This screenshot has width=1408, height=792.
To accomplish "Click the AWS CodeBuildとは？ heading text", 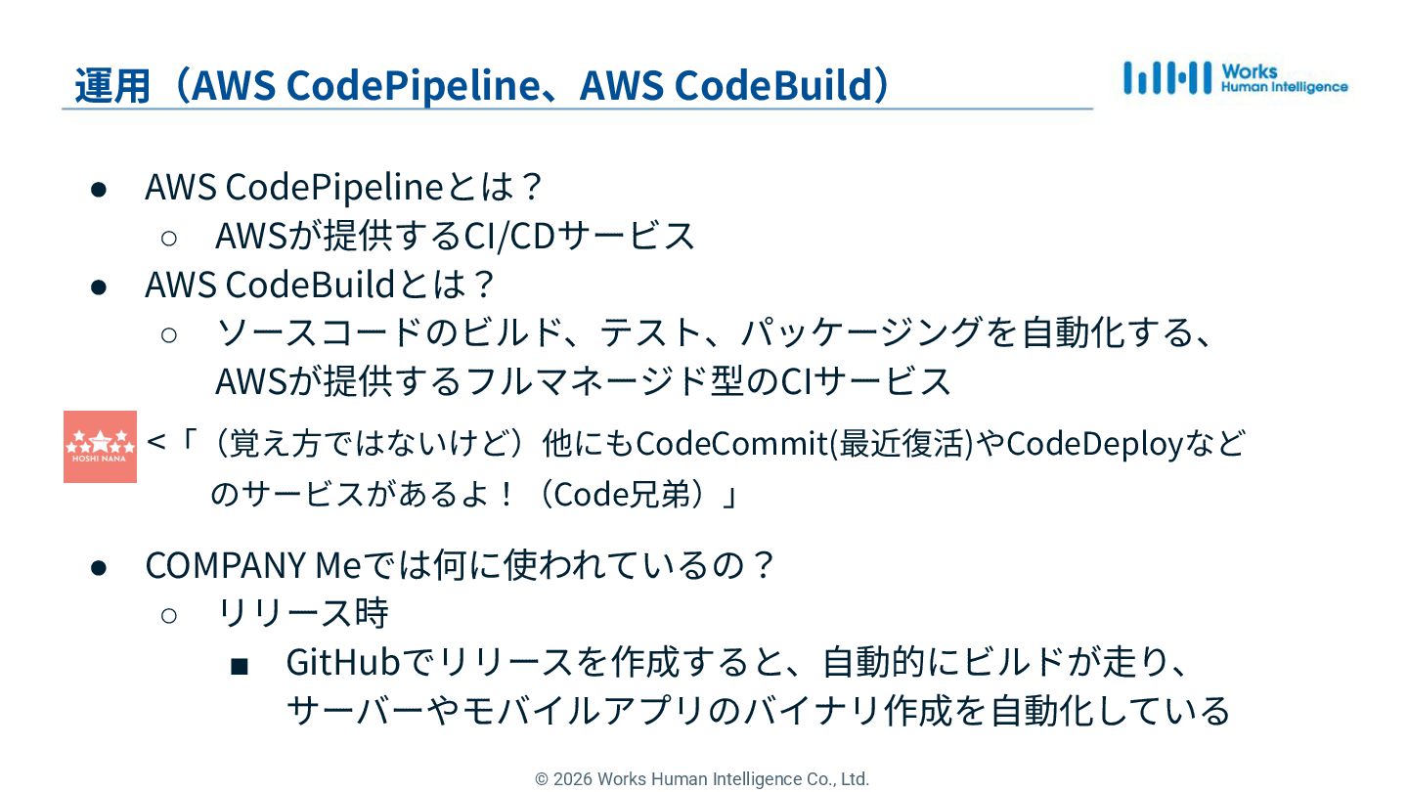I will click(321, 285).
